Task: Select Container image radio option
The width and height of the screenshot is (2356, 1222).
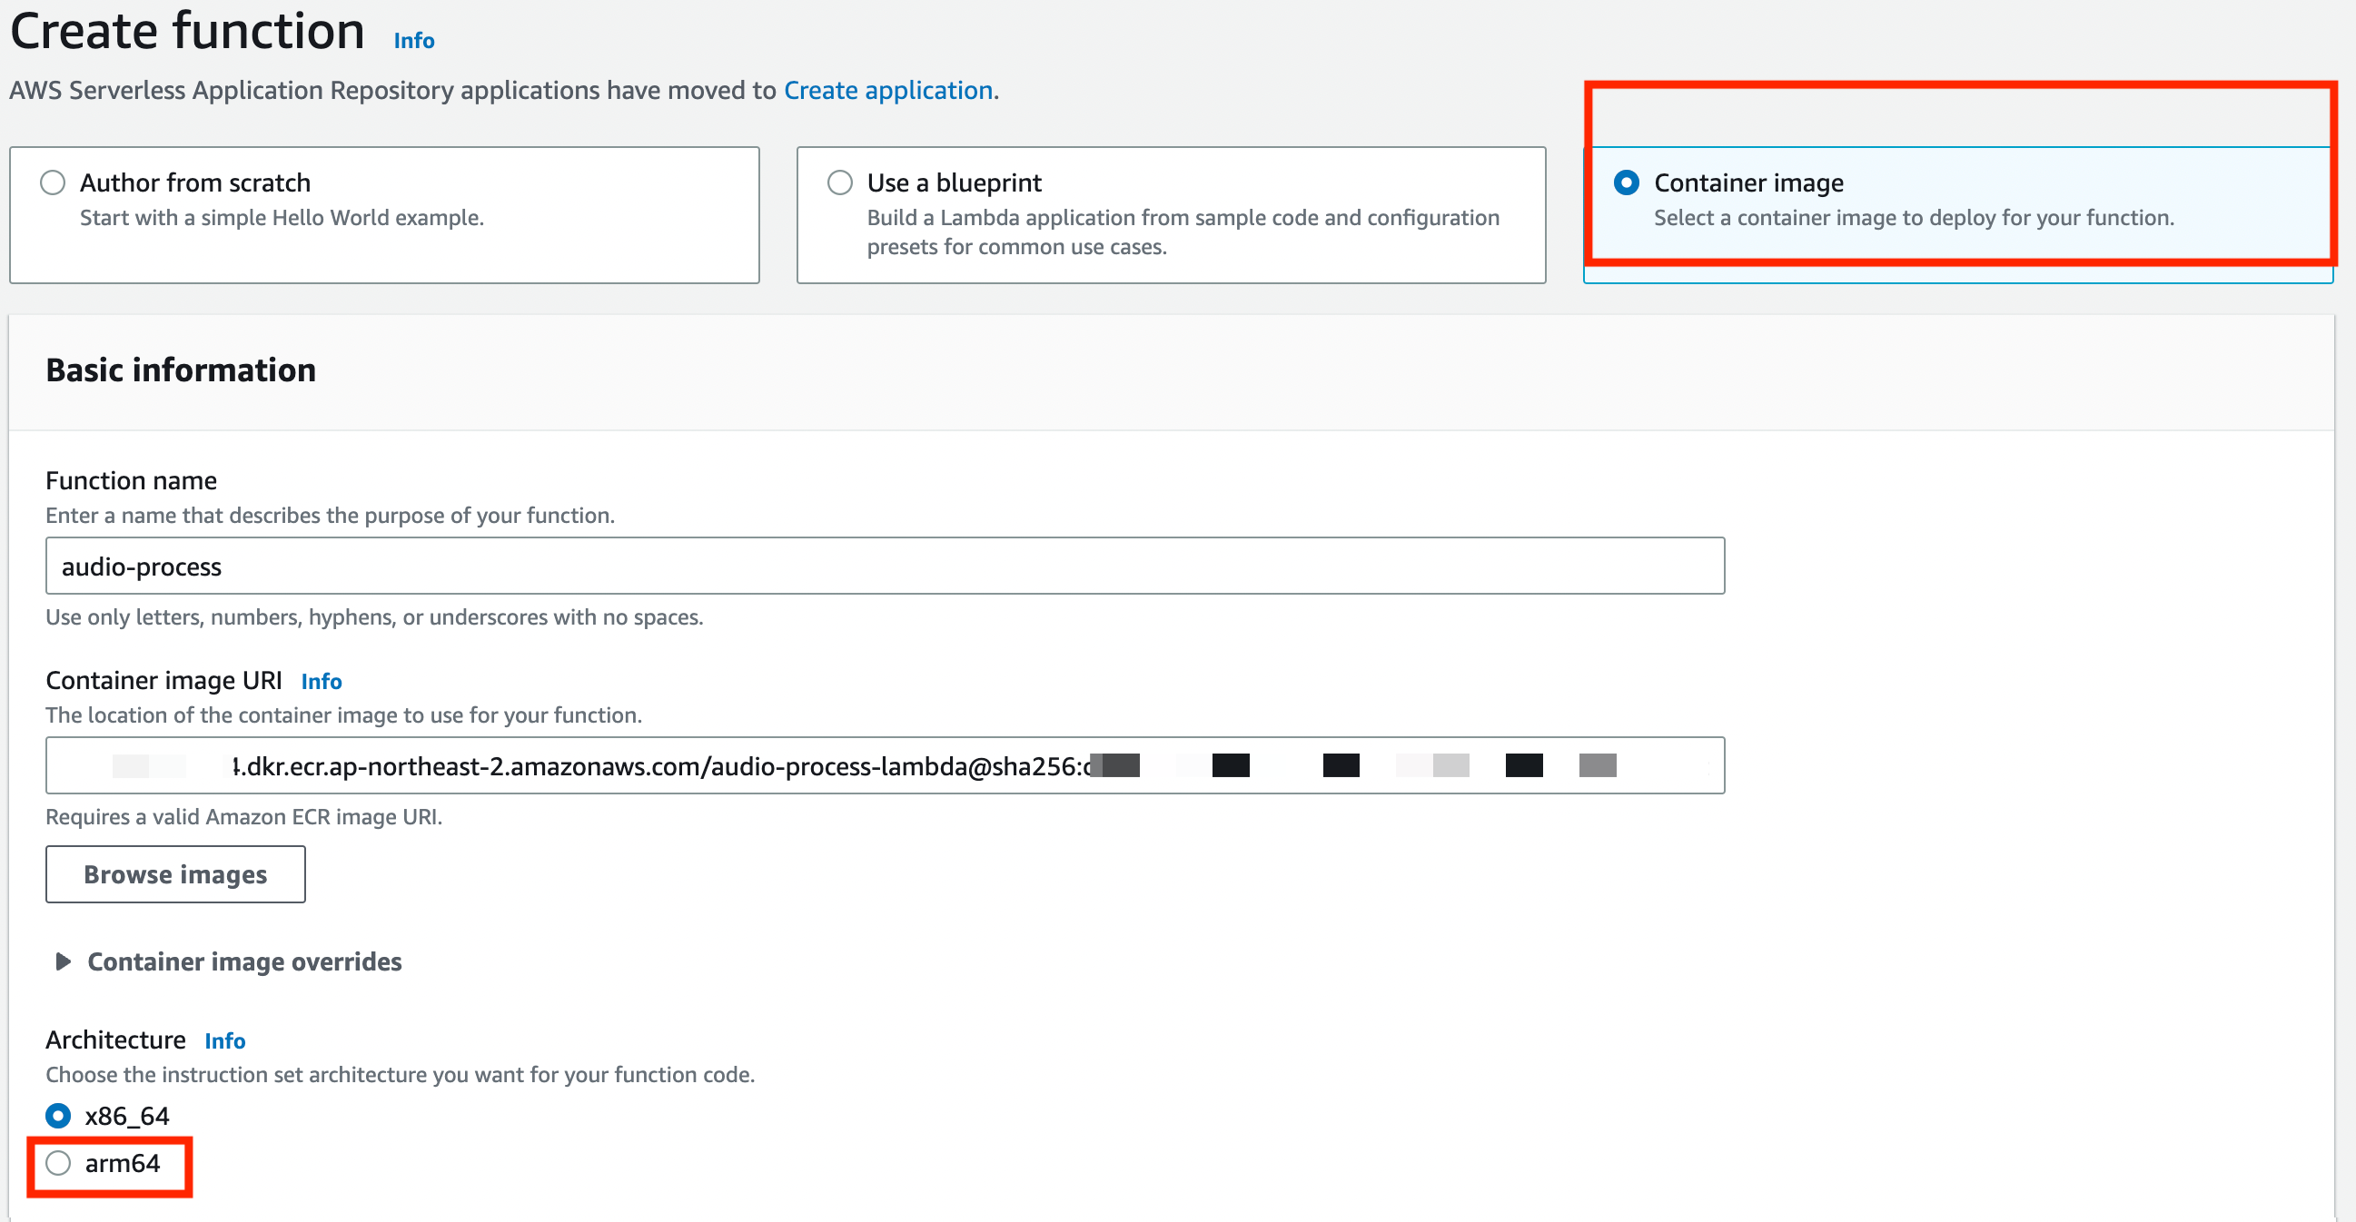Action: [1626, 182]
